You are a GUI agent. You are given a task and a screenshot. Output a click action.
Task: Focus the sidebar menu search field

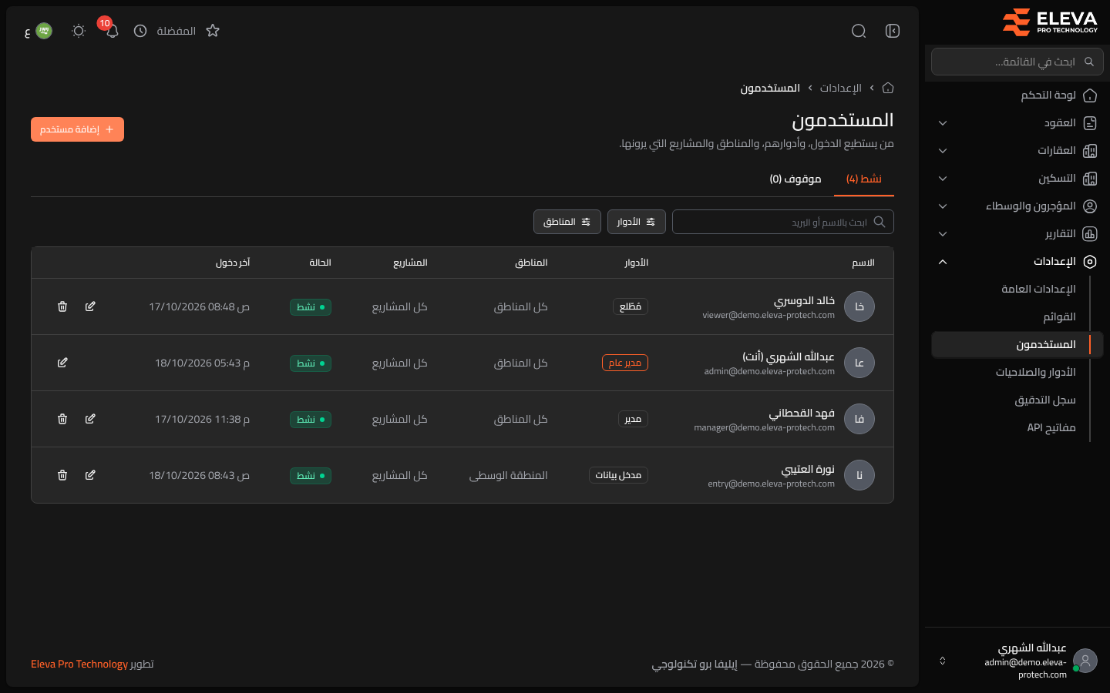point(1017,62)
